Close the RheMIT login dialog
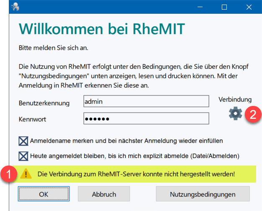Image resolution: width=262 pixels, height=211 pixels. tap(249, 7)
